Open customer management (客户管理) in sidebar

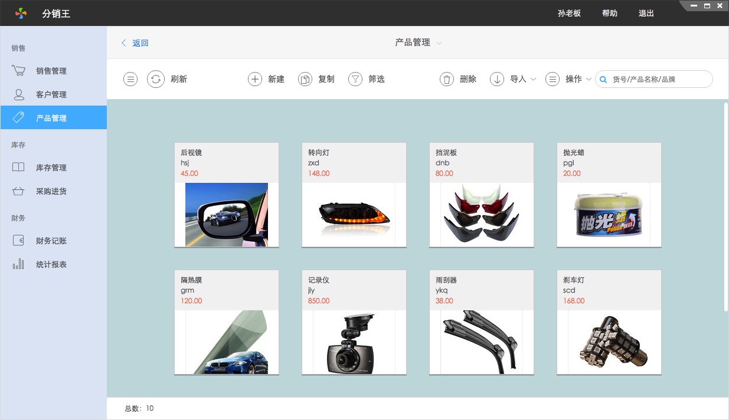click(51, 94)
